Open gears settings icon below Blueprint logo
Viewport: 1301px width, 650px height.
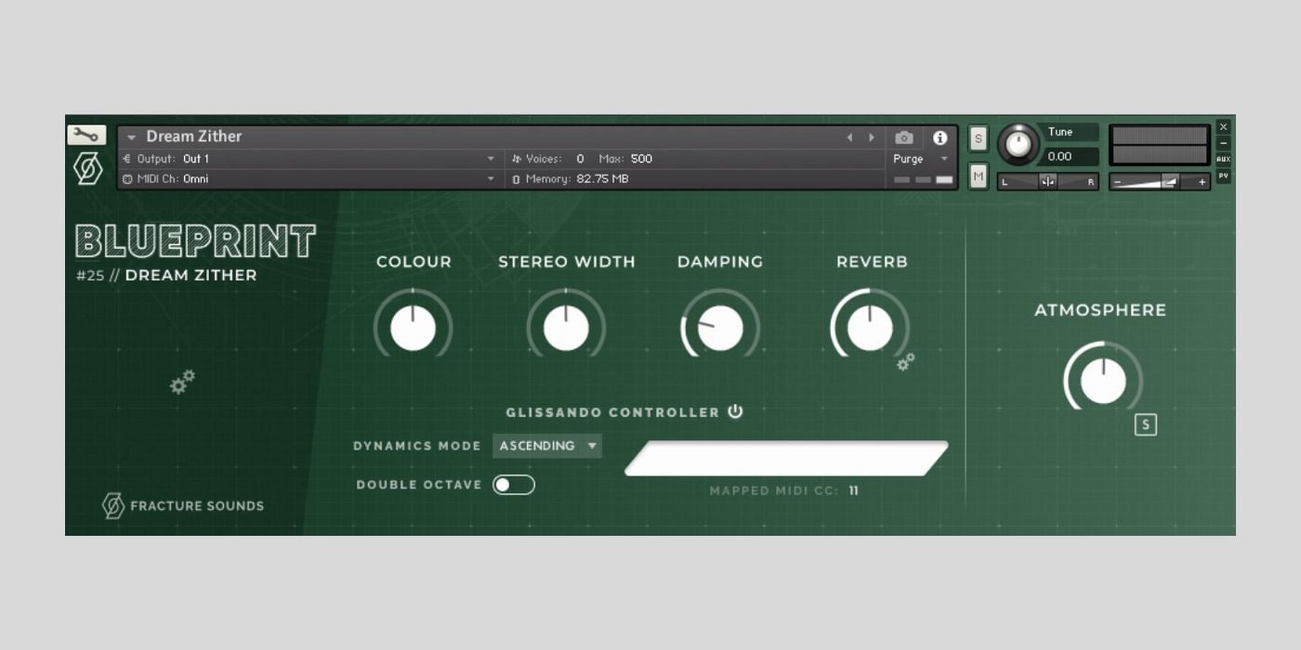tap(182, 382)
